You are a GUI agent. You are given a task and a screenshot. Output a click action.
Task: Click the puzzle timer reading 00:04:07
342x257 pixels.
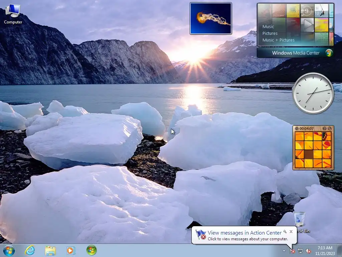[307, 128]
